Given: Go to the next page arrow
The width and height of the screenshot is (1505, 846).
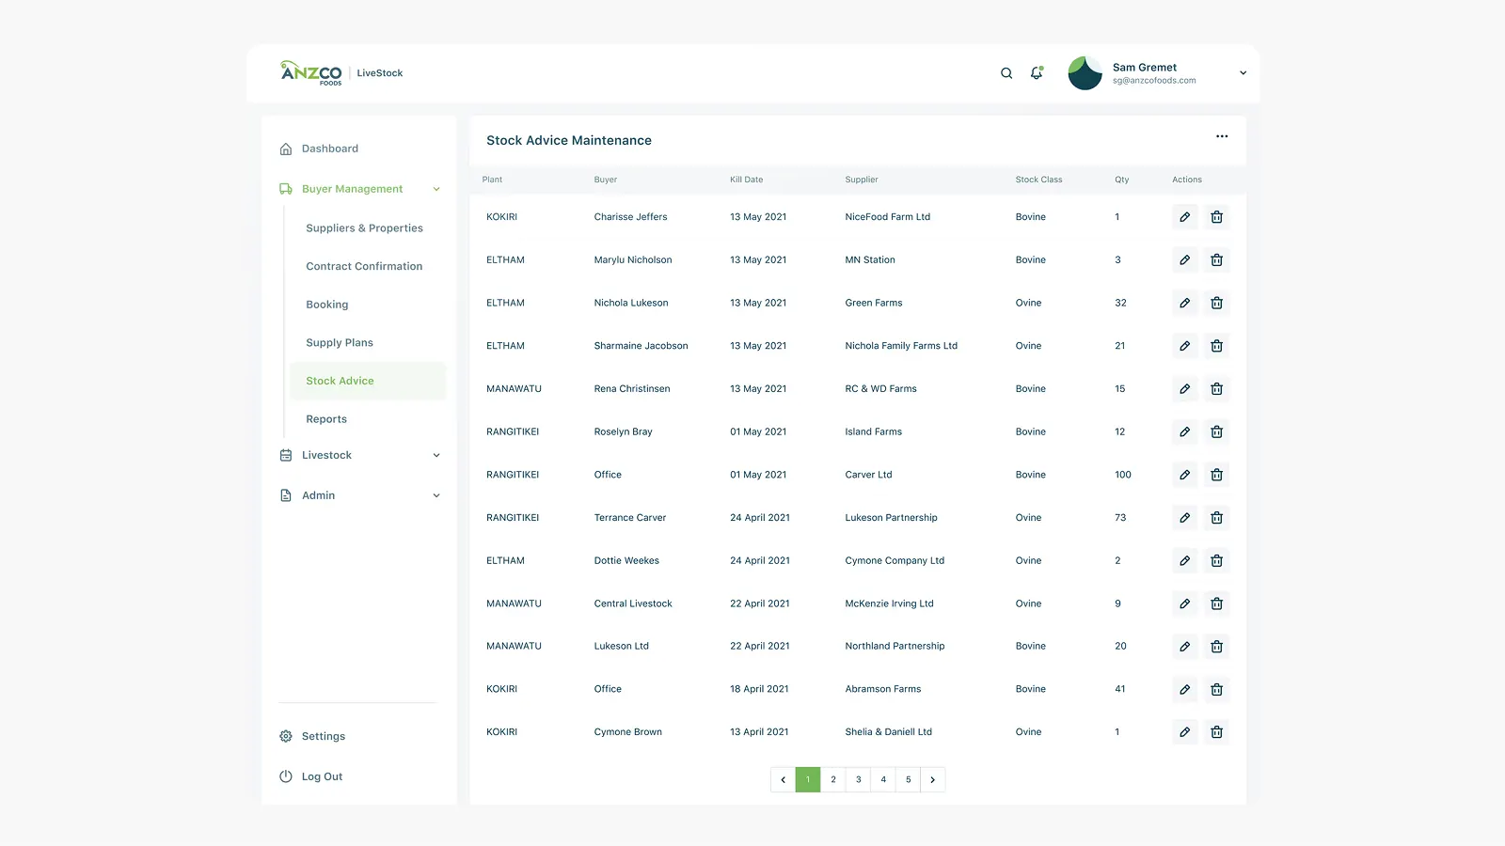Looking at the screenshot, I should coord(932,779).
